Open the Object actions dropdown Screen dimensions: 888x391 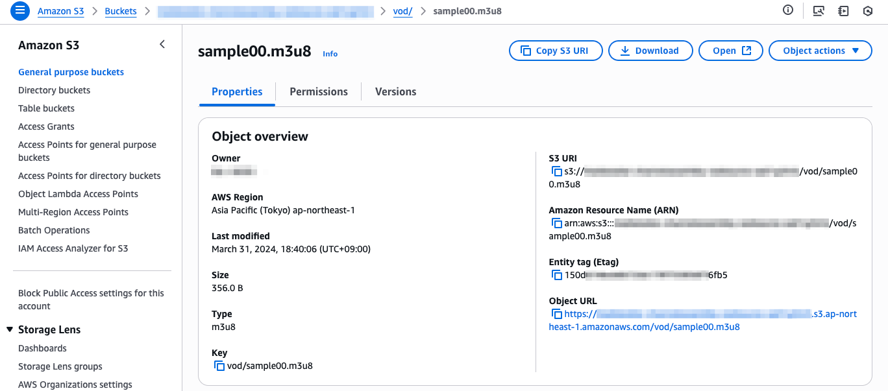(x=820, y=51)
